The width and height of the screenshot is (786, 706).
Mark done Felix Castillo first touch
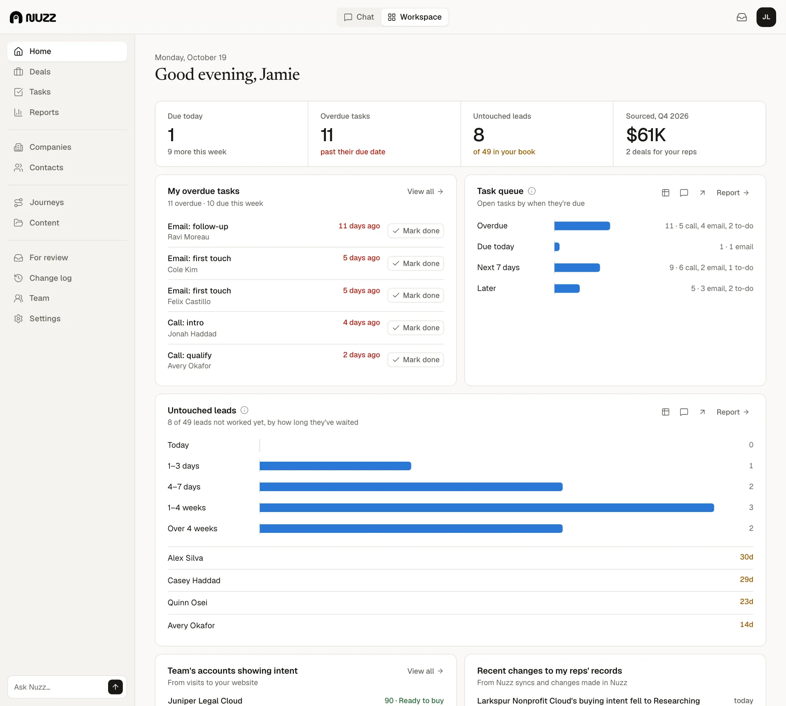[416, 295]
